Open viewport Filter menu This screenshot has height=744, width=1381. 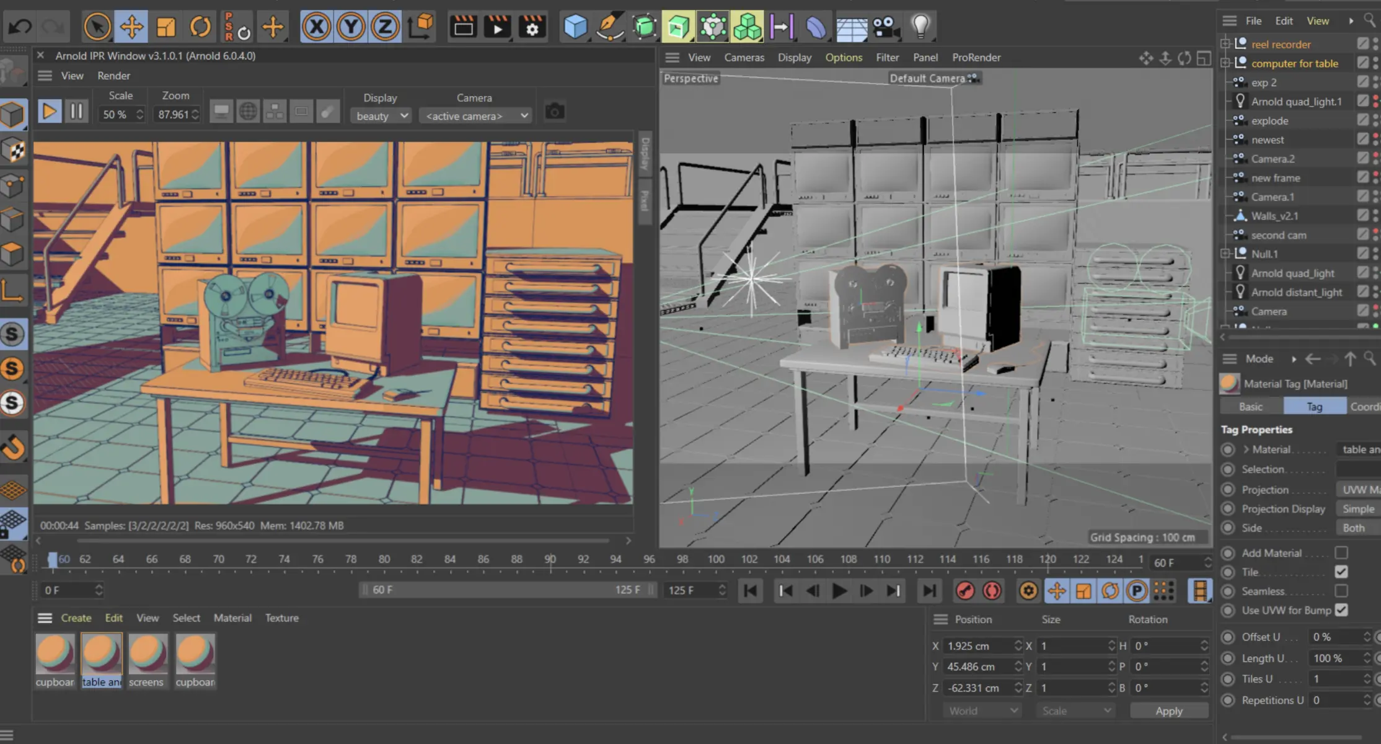coord(887,58)
